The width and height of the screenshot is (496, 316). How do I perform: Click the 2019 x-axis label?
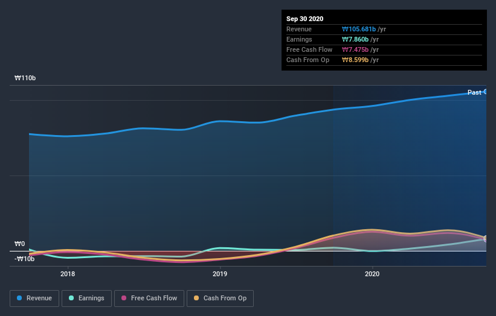tap(220, 274)
